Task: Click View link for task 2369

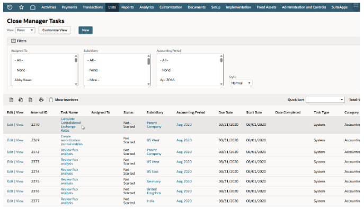Action: coord(20,140)
